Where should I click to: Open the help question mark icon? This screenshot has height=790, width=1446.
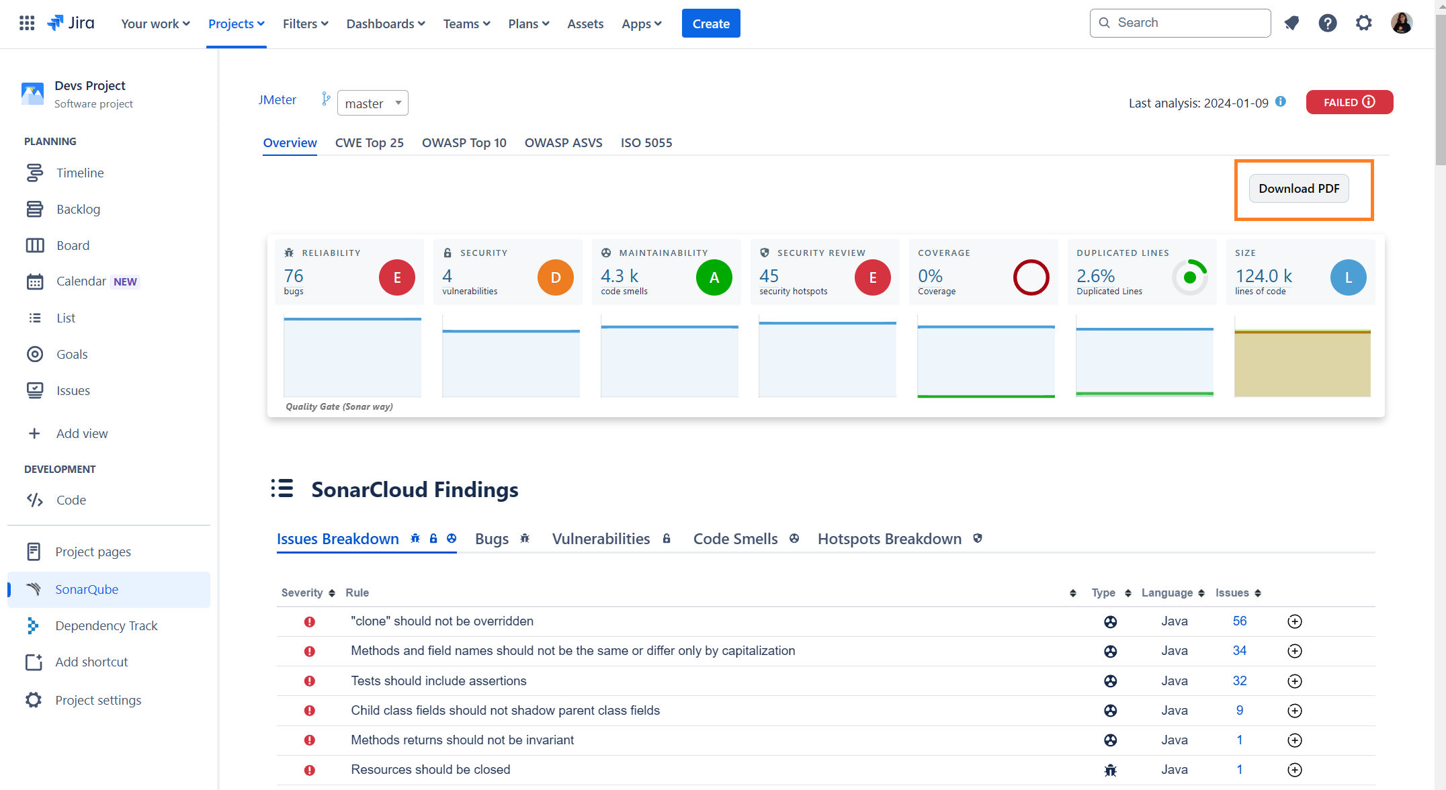[x=1327, y=23]
